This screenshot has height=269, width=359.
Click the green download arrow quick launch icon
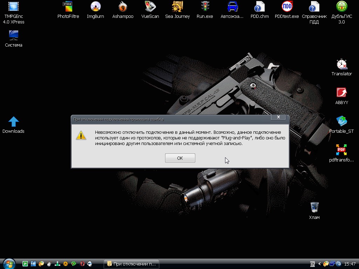pos(57,264)
